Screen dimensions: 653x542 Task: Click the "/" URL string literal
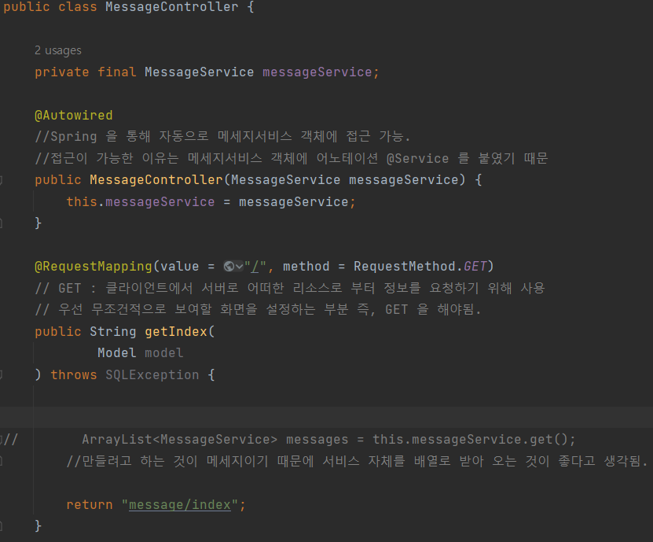coord(255,267)
